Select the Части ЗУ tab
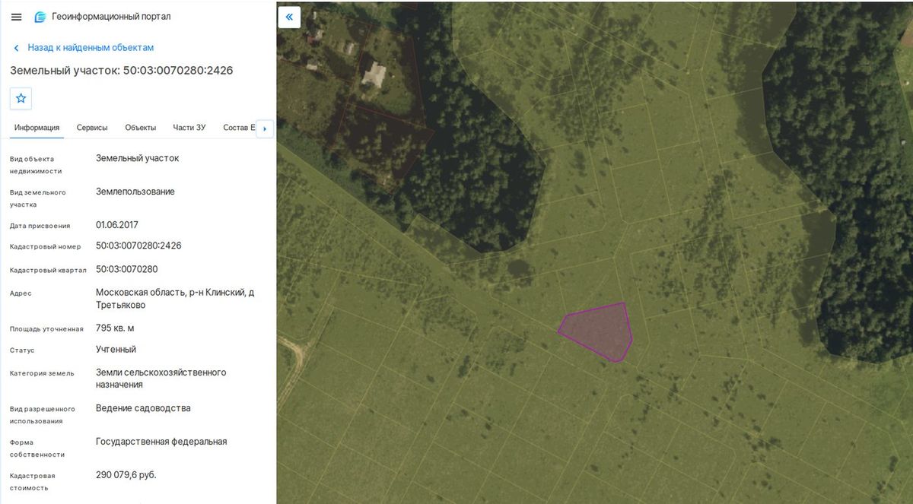The width and height of the screenshot is (913, 504). tap(189, 128)
